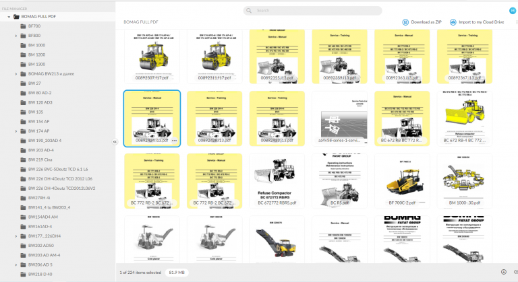Select BC 672772 RBRS.pdf Refuse Compactor file
The image size is (518, 282).
tap(277, 181)
